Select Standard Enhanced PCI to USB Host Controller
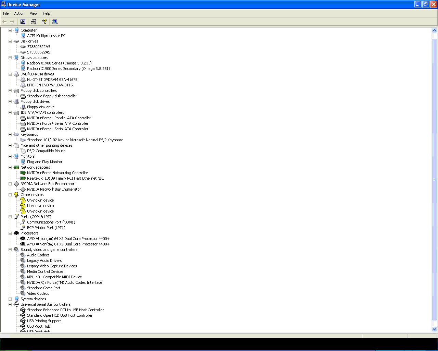This screenshot has width=438, height=351. [65, 310]
